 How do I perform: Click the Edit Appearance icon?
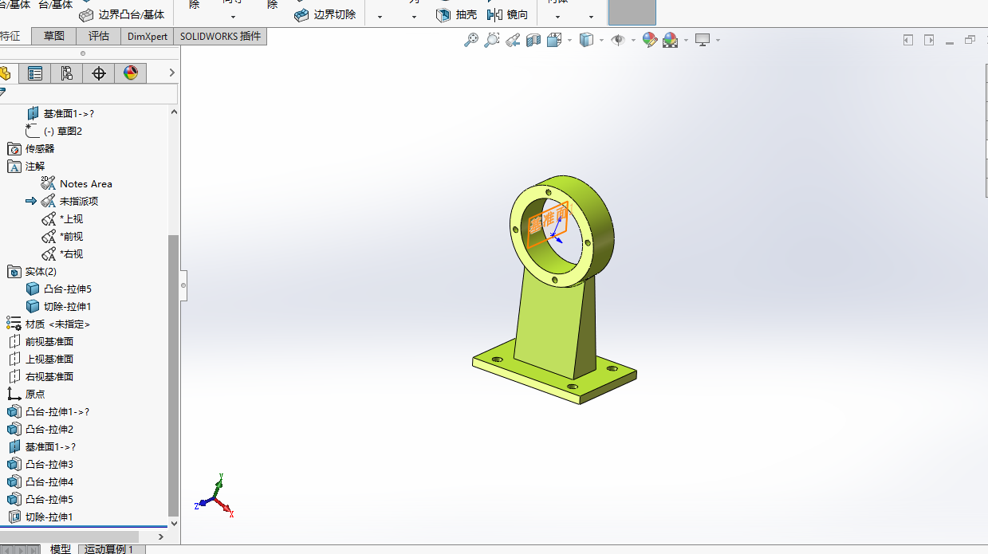[650, 40]
